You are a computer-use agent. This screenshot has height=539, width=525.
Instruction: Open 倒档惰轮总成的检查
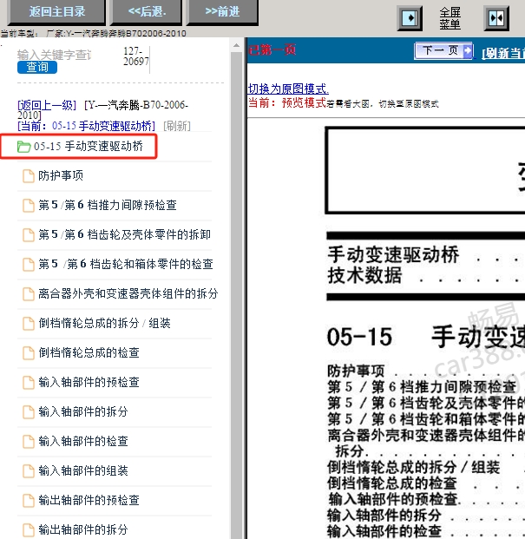coord(89,352)
